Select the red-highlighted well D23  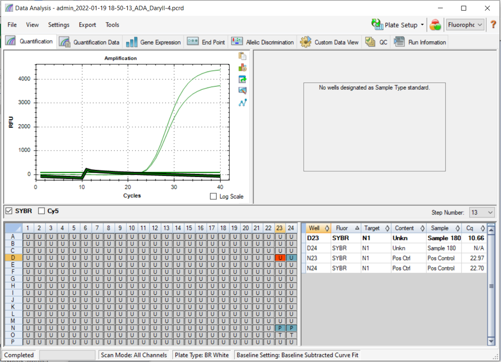point(280,258)
